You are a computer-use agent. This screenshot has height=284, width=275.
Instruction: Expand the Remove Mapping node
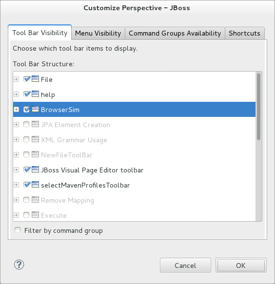click(16, 200)
